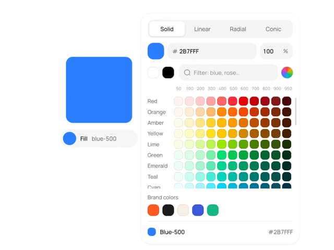Switch to the Linear gradient tab
The width and height of the screenshot is (334, 250).
pos(202,29)
